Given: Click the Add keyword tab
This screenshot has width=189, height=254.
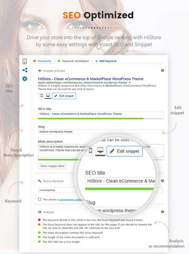Looking at the screenshot, I should [x=106, y=61].
